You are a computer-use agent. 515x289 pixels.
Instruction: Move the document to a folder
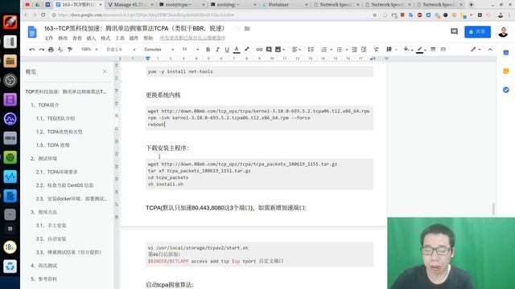[247, 29]
